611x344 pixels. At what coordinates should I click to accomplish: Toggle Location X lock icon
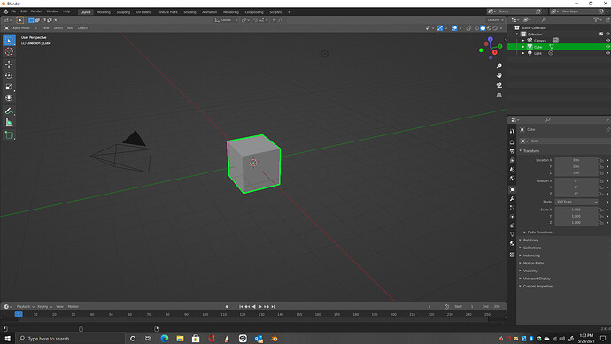601,160
